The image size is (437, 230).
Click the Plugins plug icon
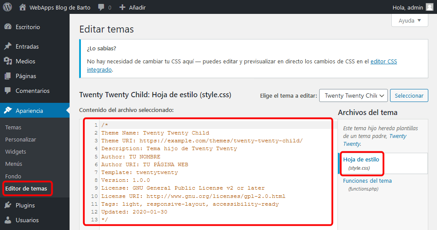(8, 205)
